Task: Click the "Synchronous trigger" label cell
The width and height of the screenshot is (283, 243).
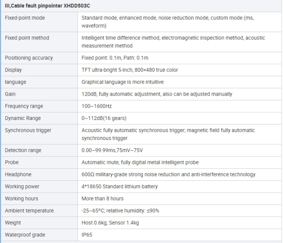Action: pos(28,130)
